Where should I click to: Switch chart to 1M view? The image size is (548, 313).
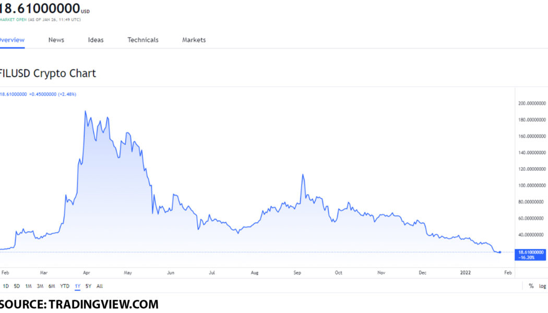[28, 286]
